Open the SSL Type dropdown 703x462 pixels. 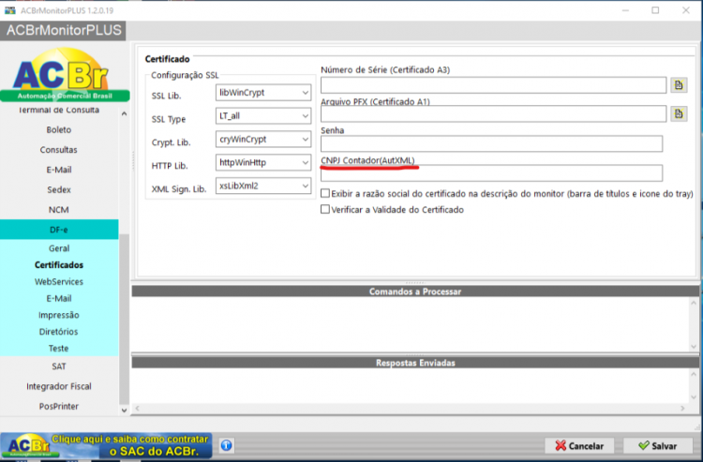click(263, 116)
